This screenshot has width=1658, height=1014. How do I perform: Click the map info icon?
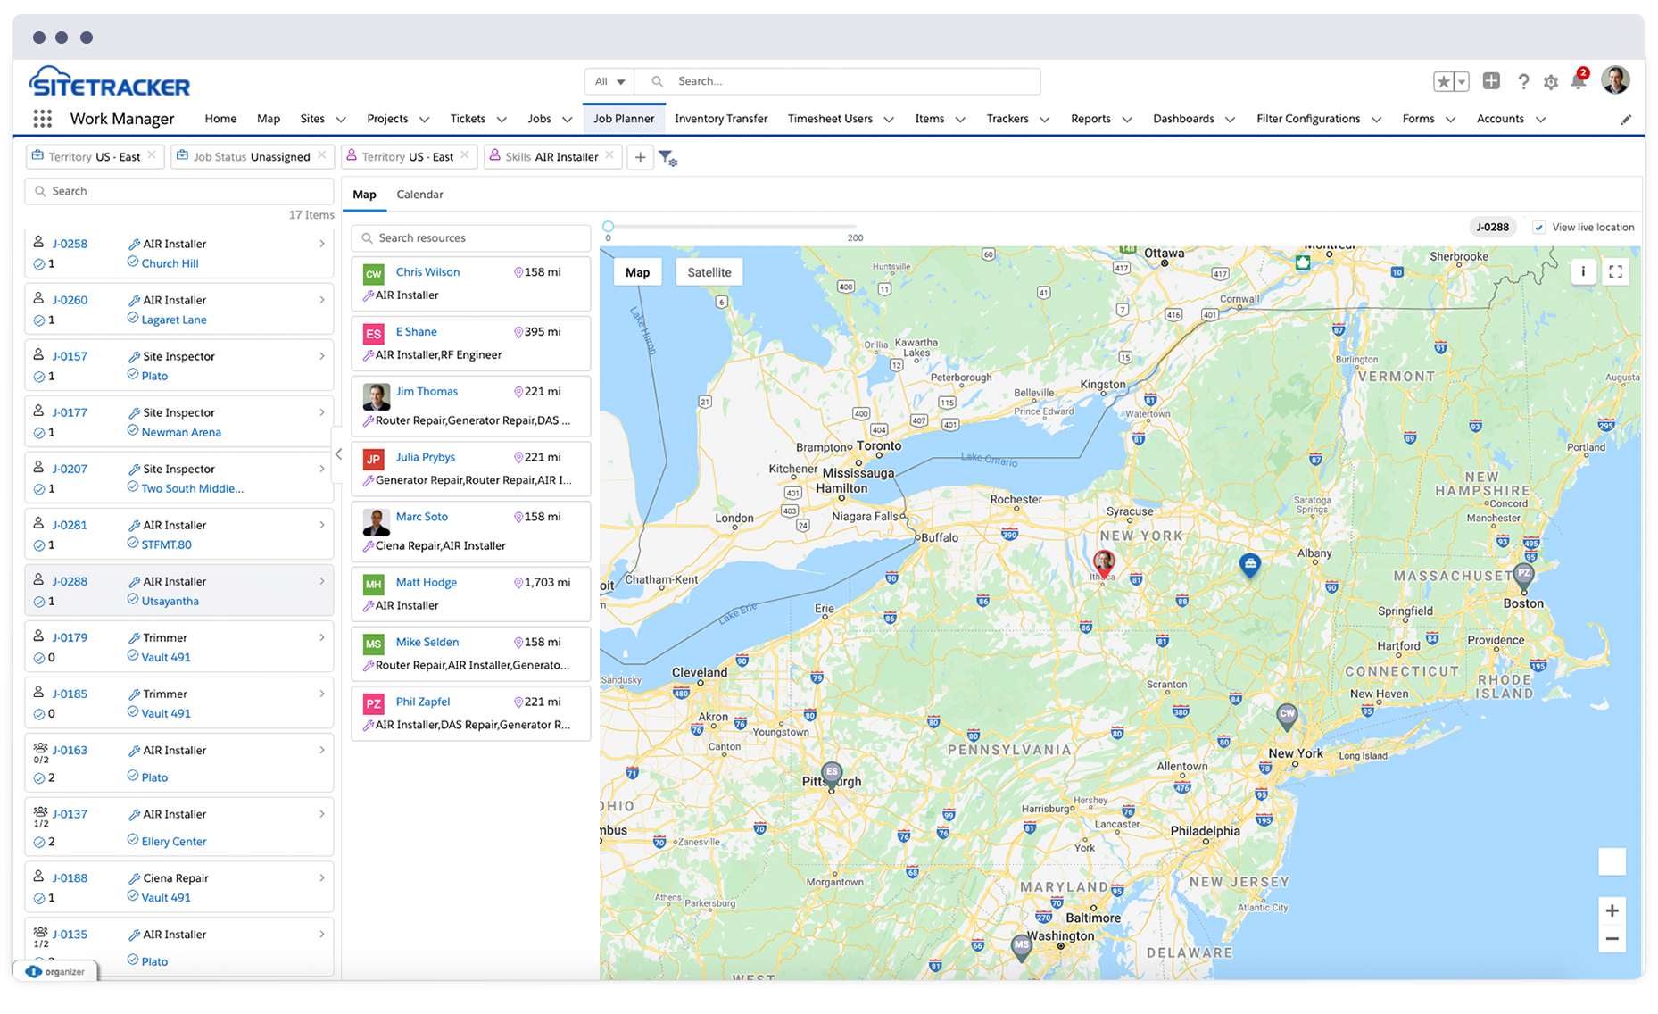point(1583,272)
